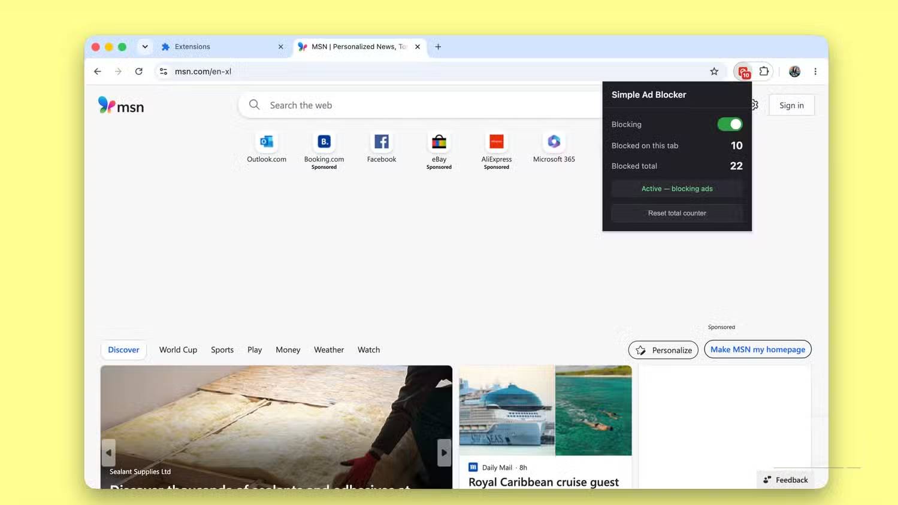Open the Facebook shortcut
Image resolution: width=898 pixels, height=505 pixels.
click(x=382, y=148)
